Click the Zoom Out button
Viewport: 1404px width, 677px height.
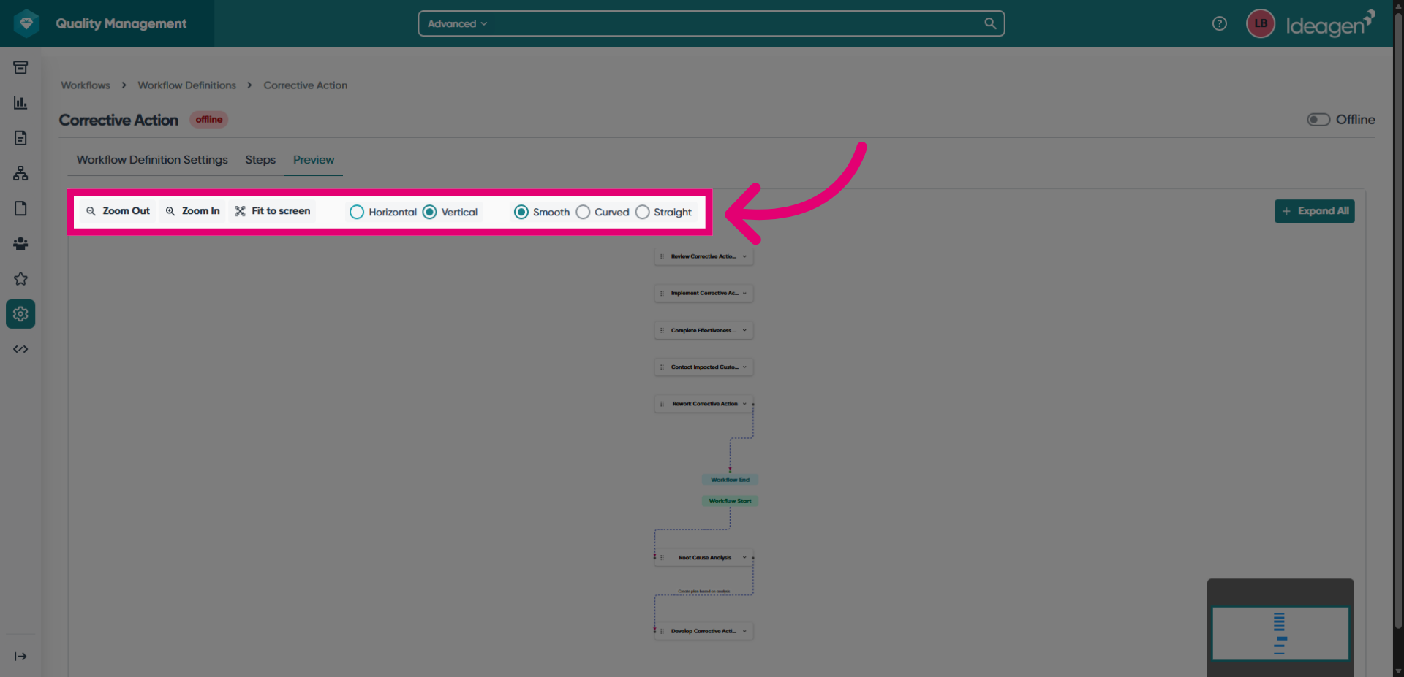tap(118, 211)
